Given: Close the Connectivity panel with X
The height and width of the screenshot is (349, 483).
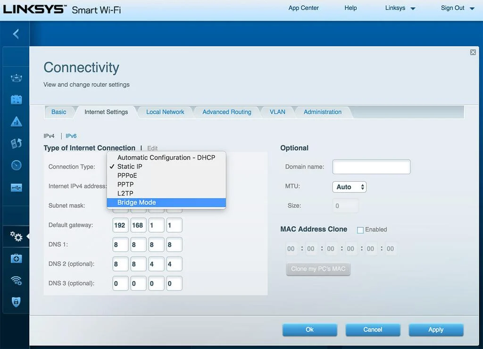Looking at the screenshot, I should (473, 52).
